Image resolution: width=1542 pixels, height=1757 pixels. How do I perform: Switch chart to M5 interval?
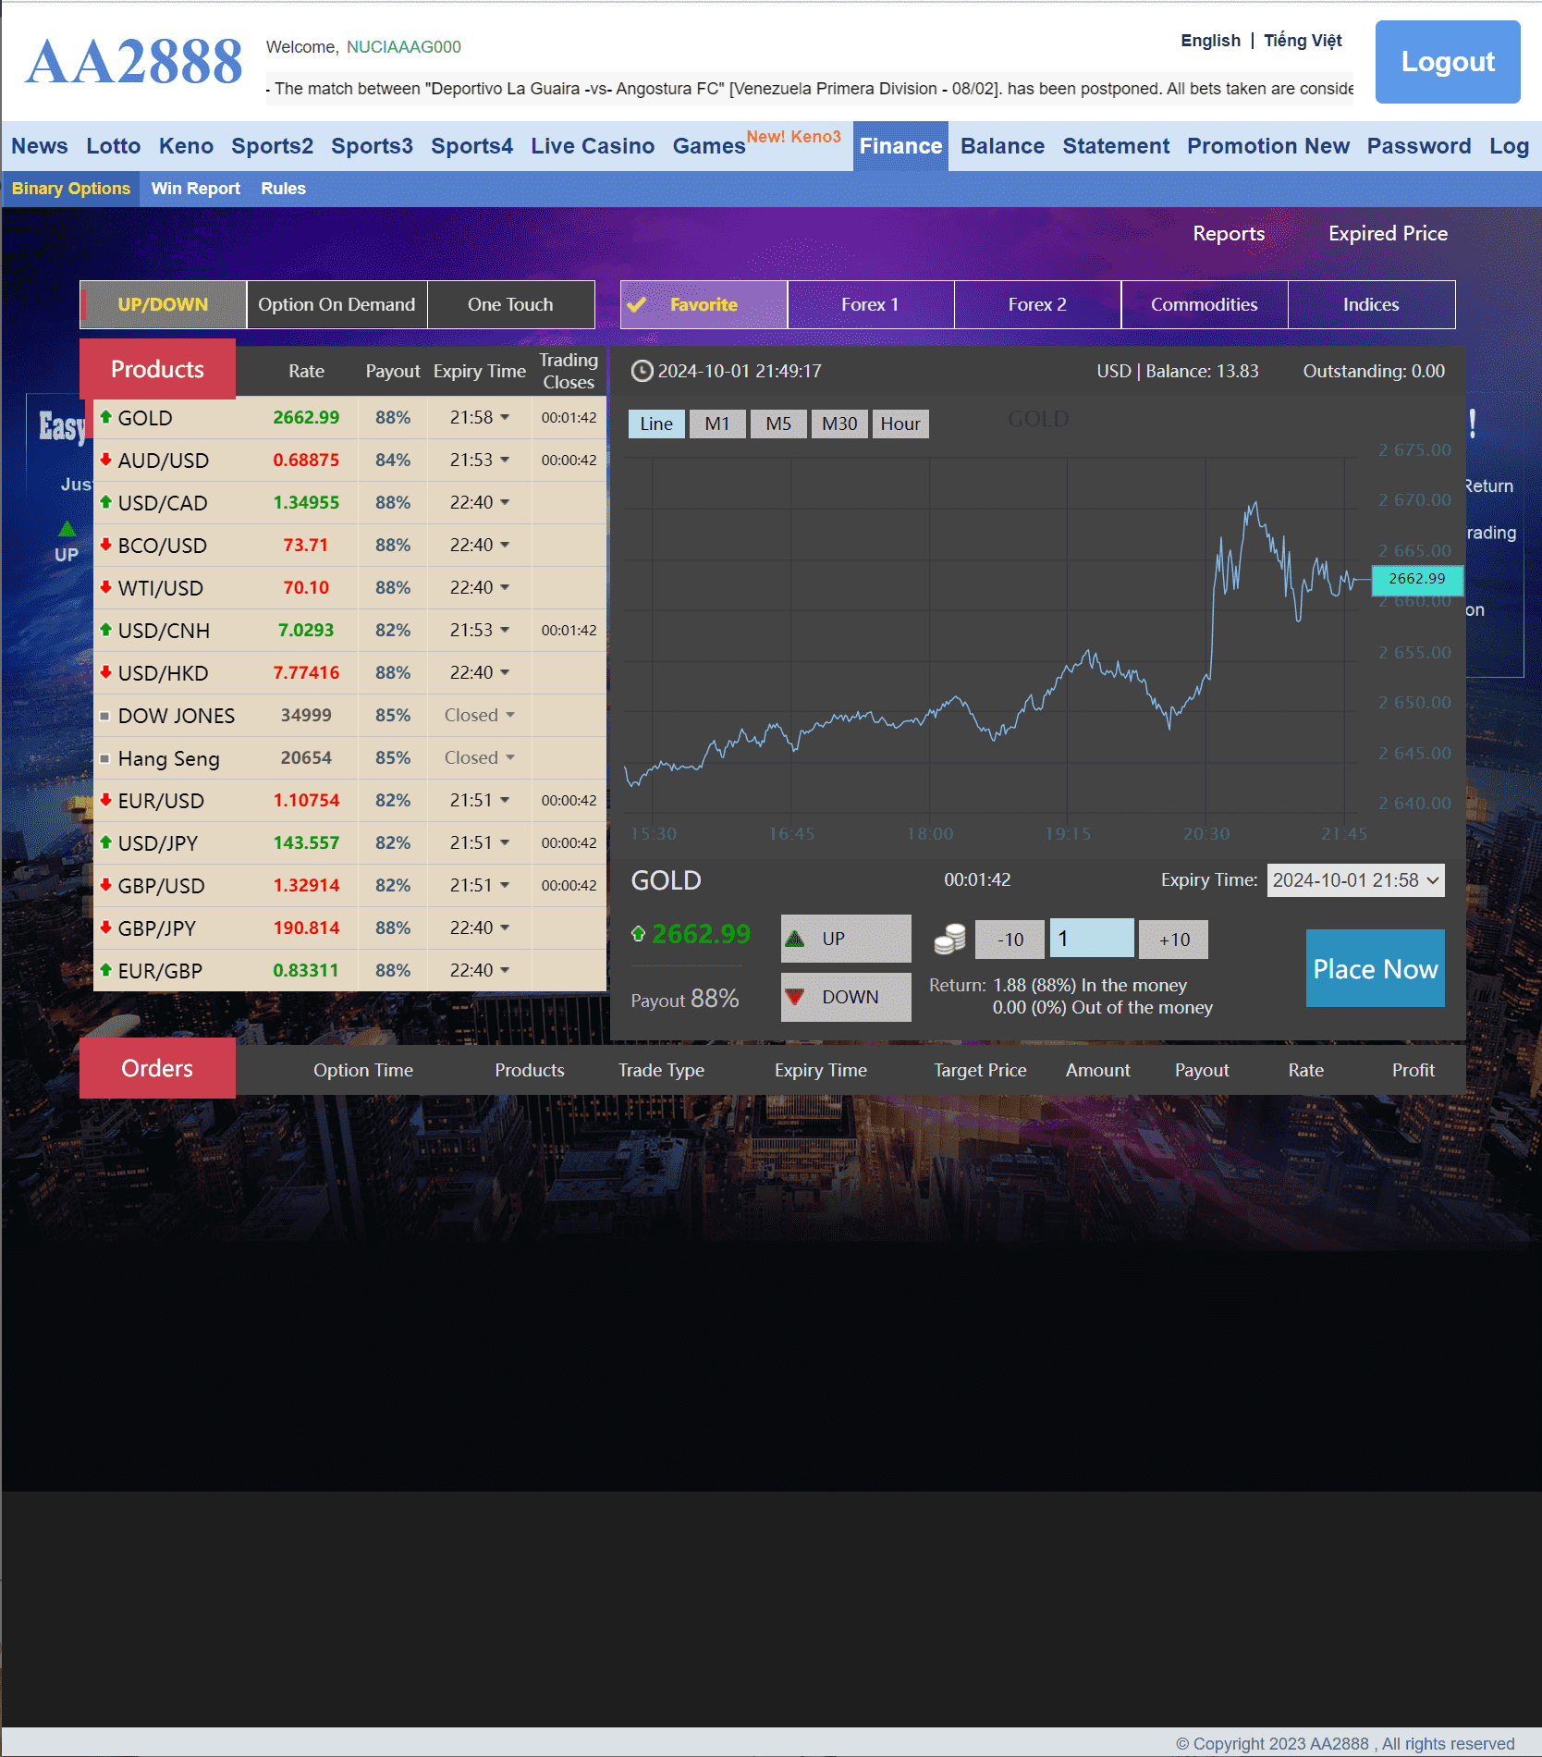coord(778,424)
